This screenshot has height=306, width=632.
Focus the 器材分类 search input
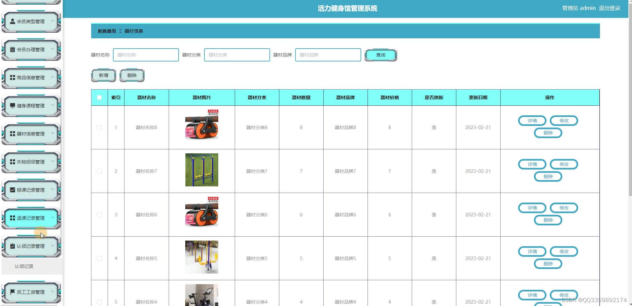click(237, 55)
